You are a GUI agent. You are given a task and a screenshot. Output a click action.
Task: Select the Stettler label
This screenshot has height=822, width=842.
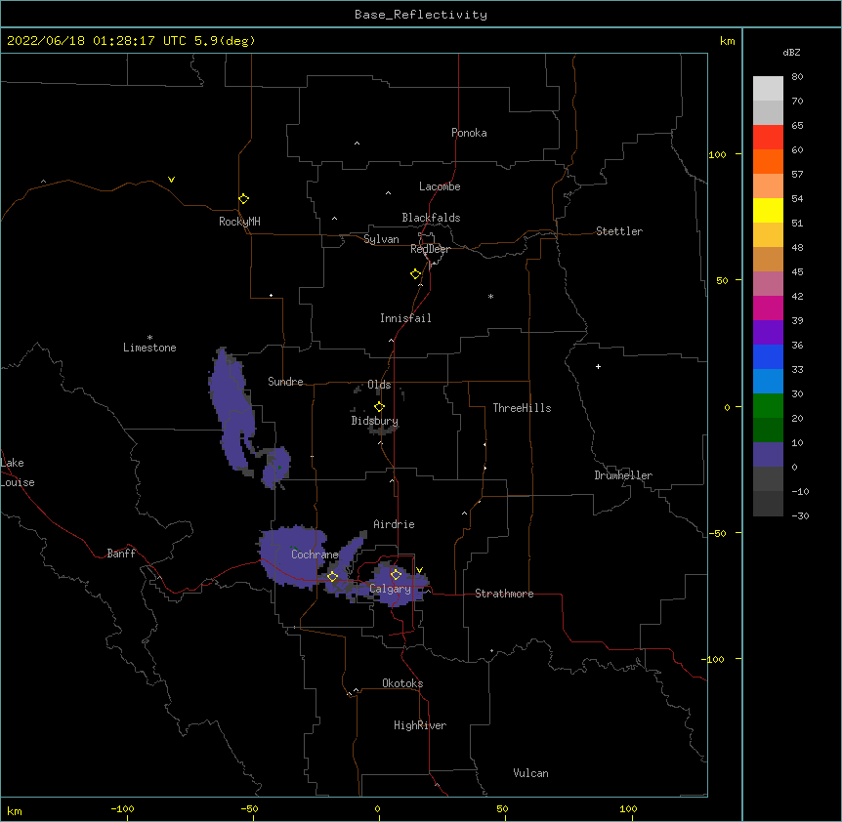coord(619,231)
